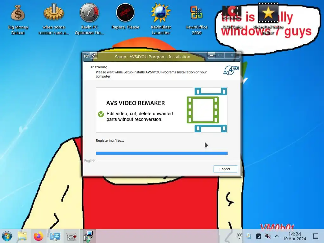
Task: Click the green checkmark beside Edit video text
Action: (x=101, y=114)
